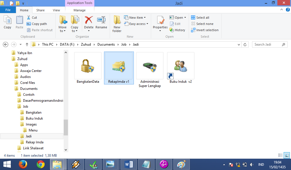Select the RekapImda v1 file
Screen dimensions: 291x170
[119, 68]
